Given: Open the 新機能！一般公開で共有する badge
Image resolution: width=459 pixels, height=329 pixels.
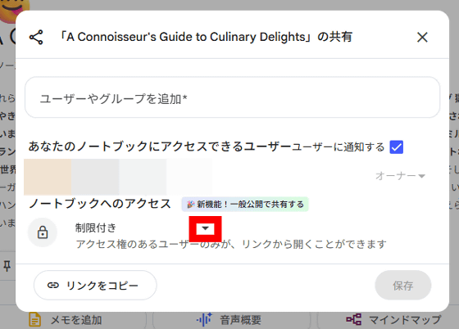Looking at the screenshot, I should (x=245, y=205).
